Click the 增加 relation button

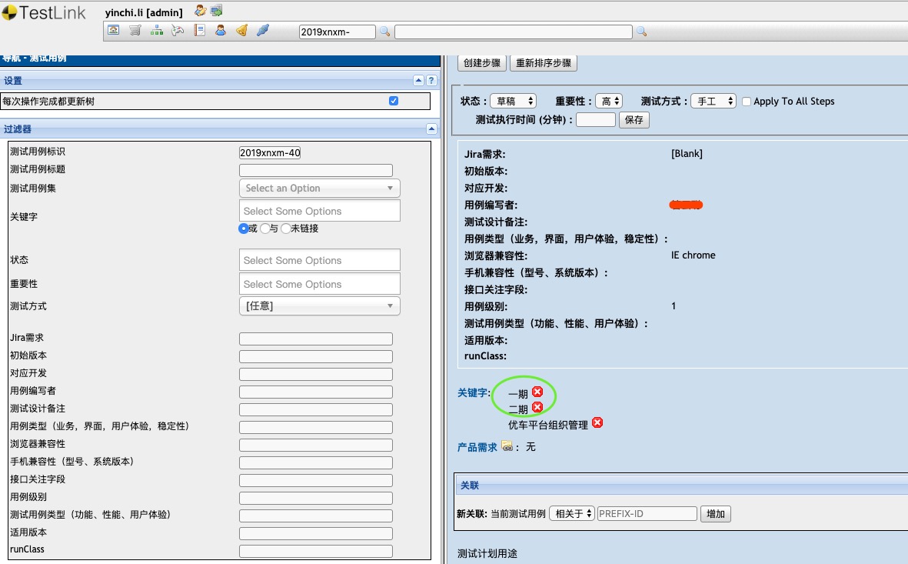[x=716, y=513]
